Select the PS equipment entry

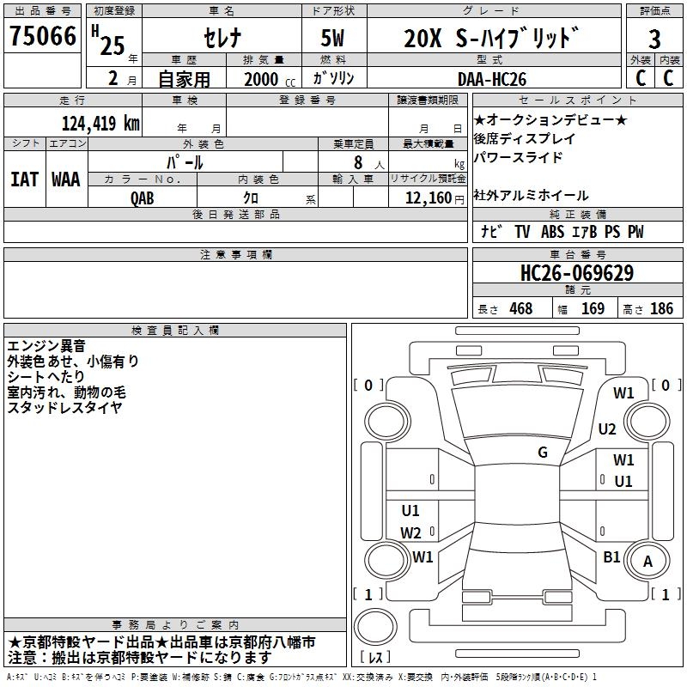coord(612,231)
